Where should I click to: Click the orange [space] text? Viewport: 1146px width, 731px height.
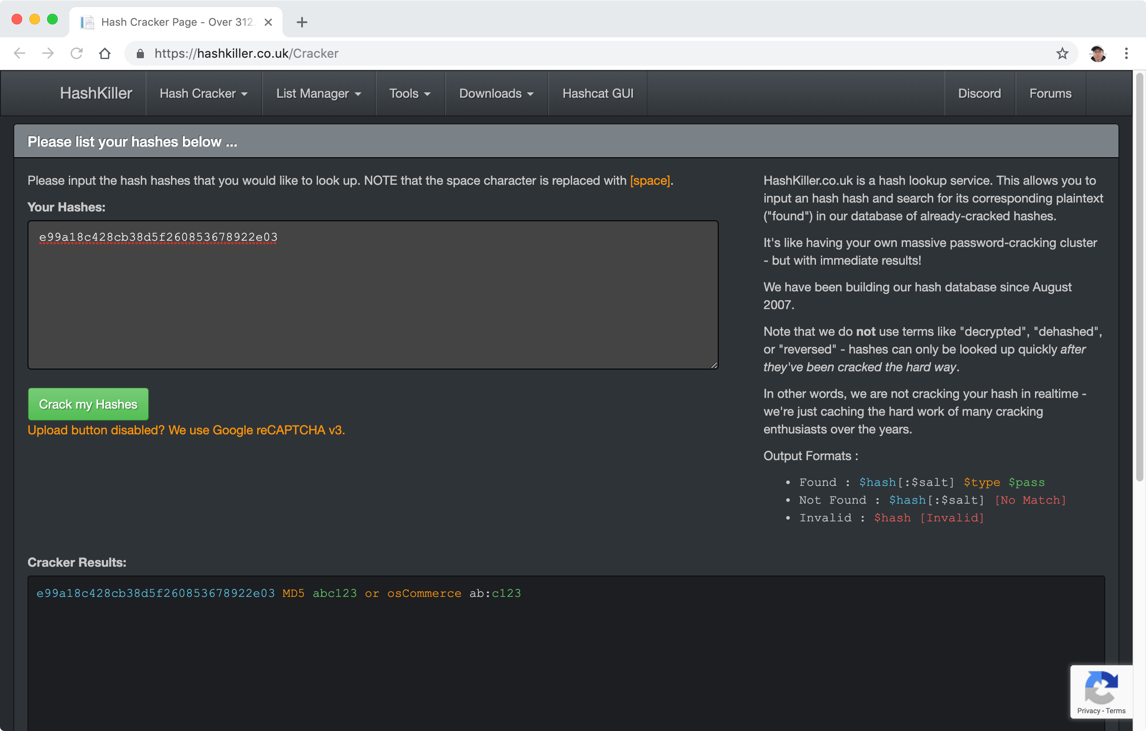coord(650,180)
